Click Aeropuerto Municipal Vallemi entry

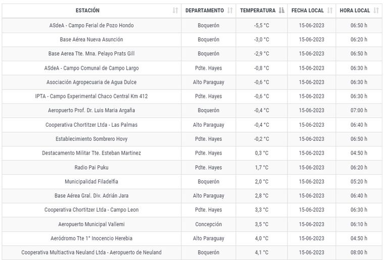(x=91, y=224)
